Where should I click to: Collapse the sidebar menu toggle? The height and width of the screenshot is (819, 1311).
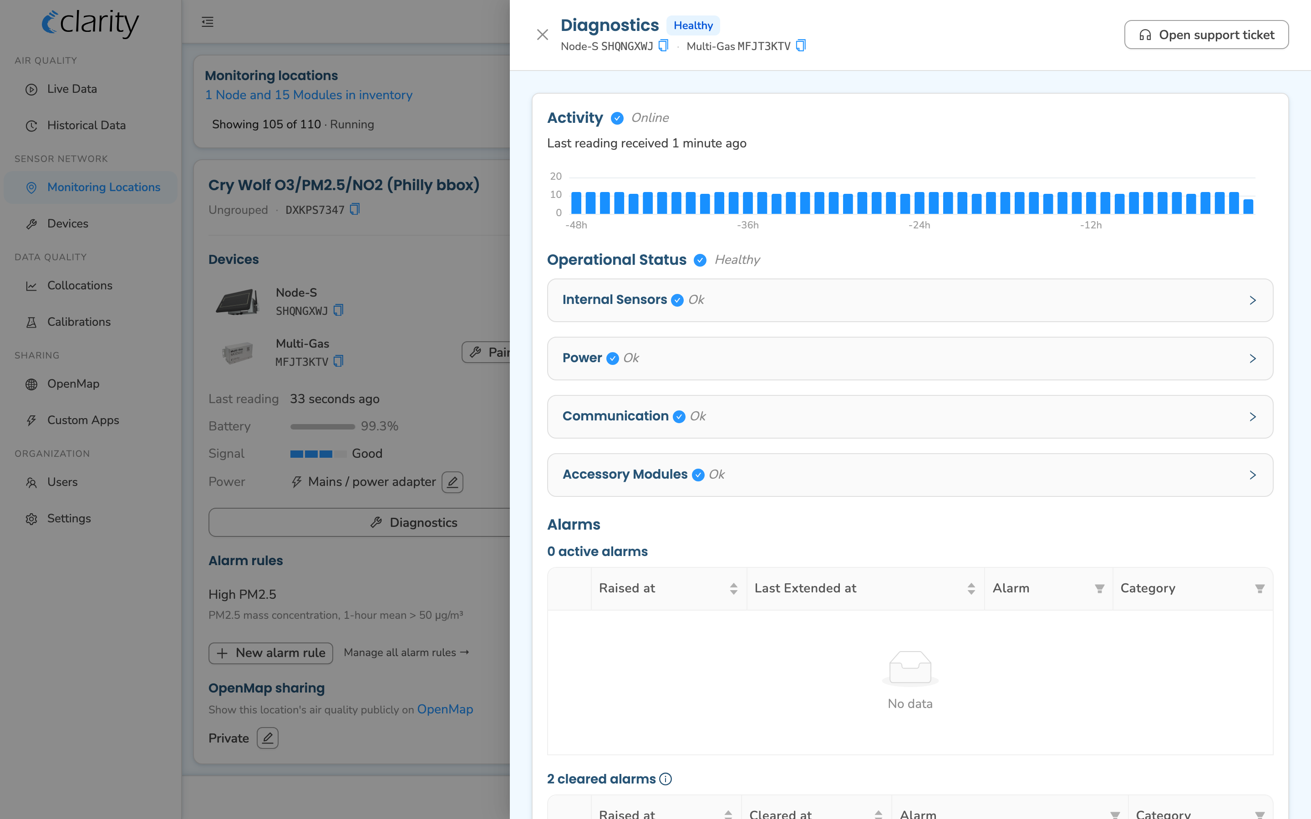point(208,22)
